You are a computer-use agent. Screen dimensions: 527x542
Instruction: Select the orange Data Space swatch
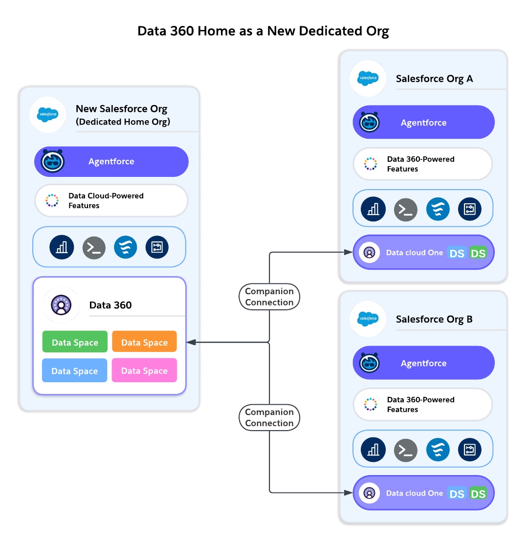point(144,342)
